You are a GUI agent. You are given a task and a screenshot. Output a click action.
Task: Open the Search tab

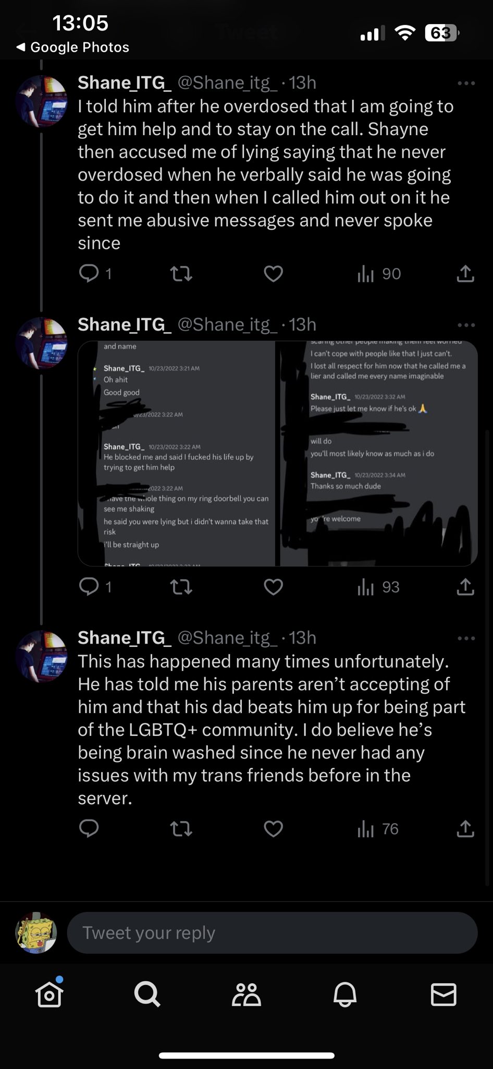tap(147, 994)
